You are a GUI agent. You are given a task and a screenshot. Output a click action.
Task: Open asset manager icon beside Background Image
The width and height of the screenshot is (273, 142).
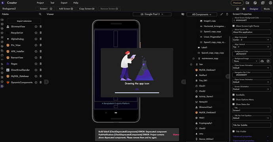pyautogui.click(x=268, y=61)
